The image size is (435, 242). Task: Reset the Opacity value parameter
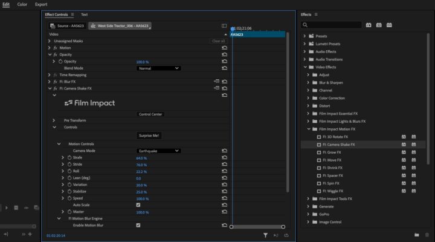tap(224, 61)
